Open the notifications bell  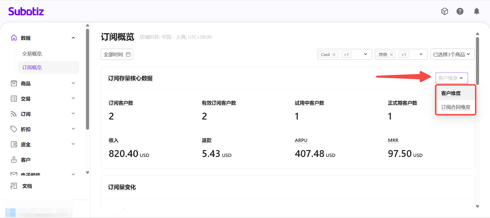(x=477, y=11)
